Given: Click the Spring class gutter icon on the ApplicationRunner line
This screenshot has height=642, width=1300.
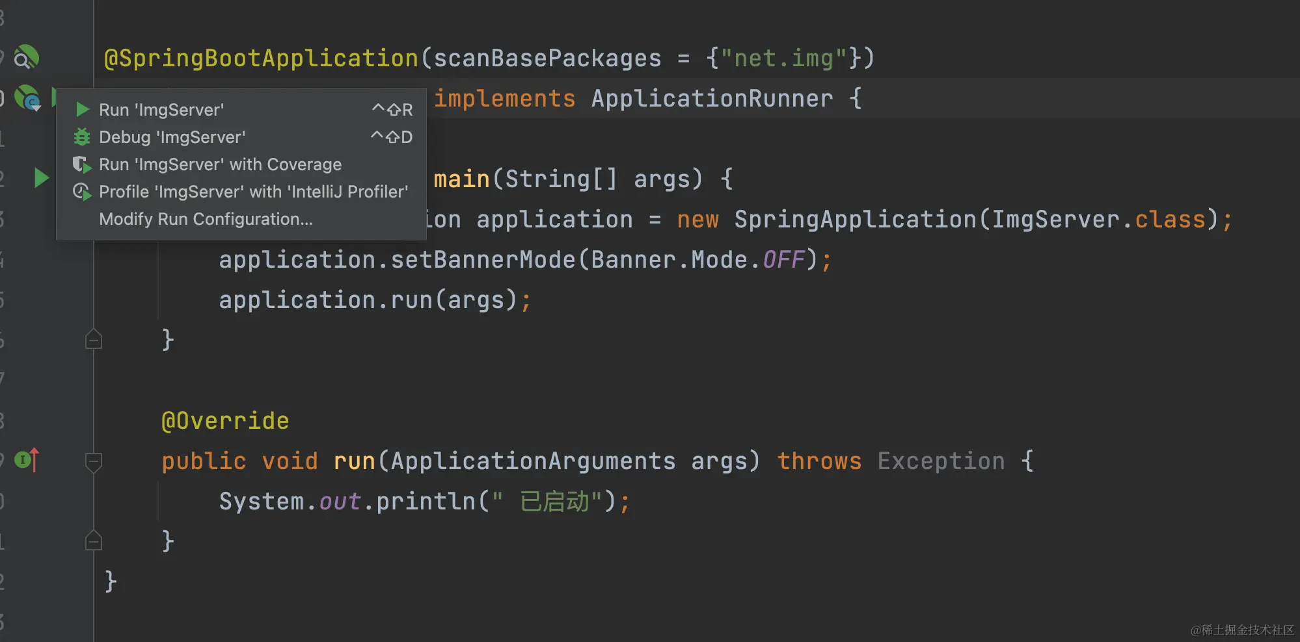Looking at the screenshot, I should click(x=27, y=98).
